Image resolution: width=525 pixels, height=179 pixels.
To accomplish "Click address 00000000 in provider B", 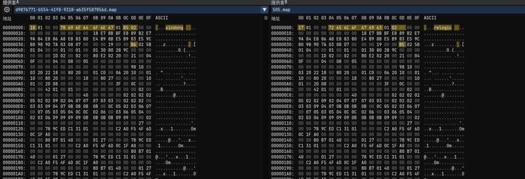I will pyautogui.click(x=282, y=28).
